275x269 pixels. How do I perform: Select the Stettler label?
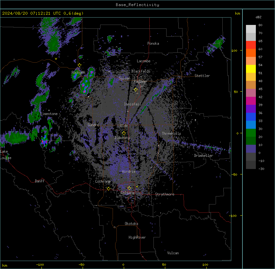point(202,76)
